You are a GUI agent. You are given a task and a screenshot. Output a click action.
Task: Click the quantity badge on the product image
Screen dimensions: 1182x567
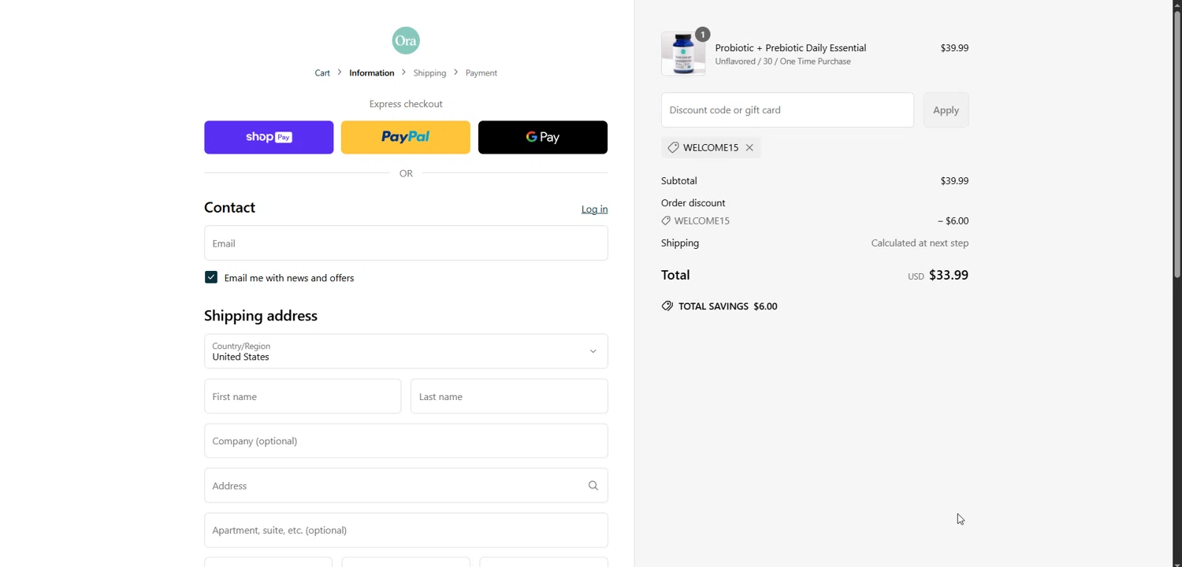click(x=702, y=35)
